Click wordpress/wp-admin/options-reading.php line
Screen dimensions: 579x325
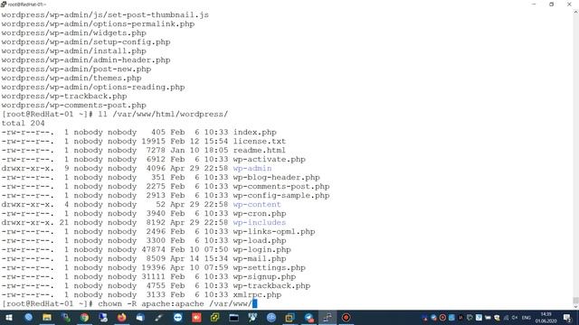[x=93, y=87]
